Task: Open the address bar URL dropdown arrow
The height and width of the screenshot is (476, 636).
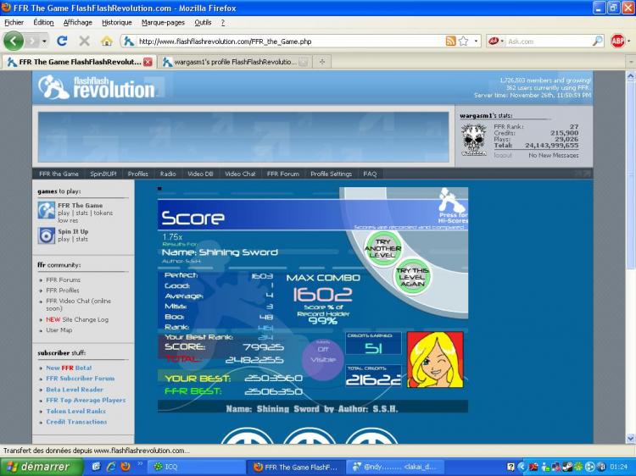Action: (x=477, y=41)
